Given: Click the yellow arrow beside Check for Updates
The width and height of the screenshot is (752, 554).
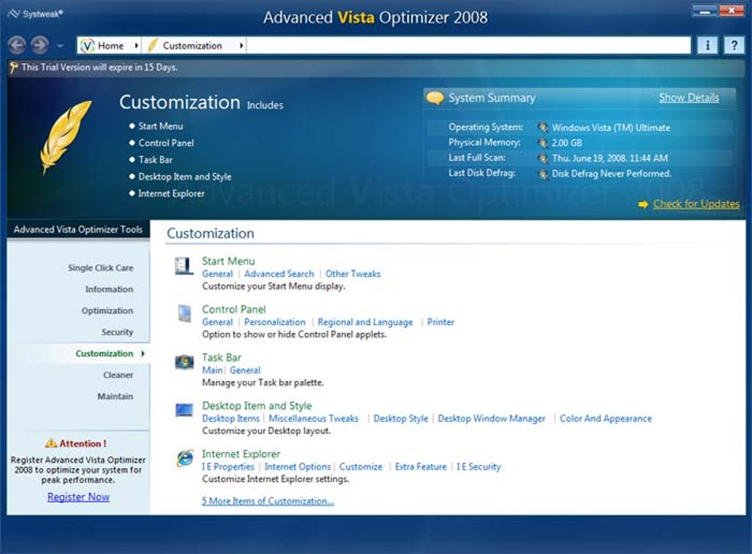Looking at the screenshot, I should pyautogui.click(x=643, y=205).
